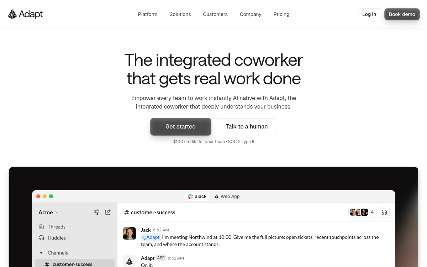427x267 pixels.
Task: Open the Platform menu
Action: coord(148,14)
